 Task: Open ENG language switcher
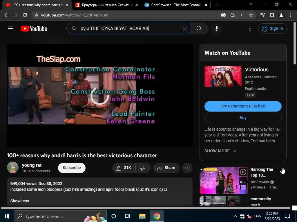pyautogui.click(x=258, y=216)
